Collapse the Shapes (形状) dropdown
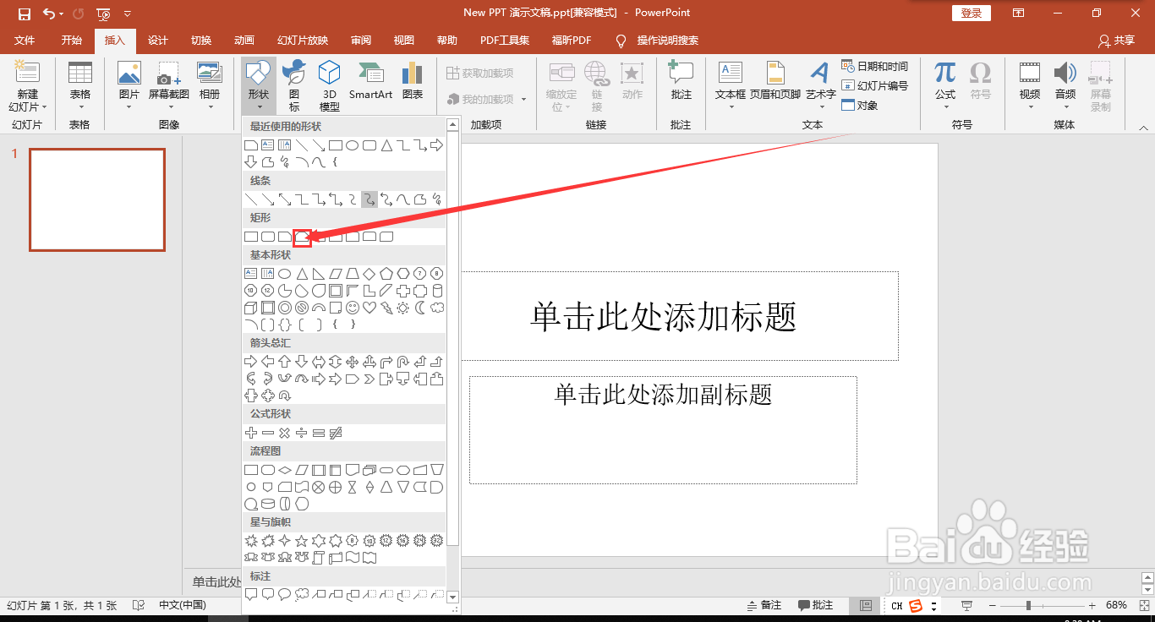The image size is (1155, 622). [x=259, y=86]
